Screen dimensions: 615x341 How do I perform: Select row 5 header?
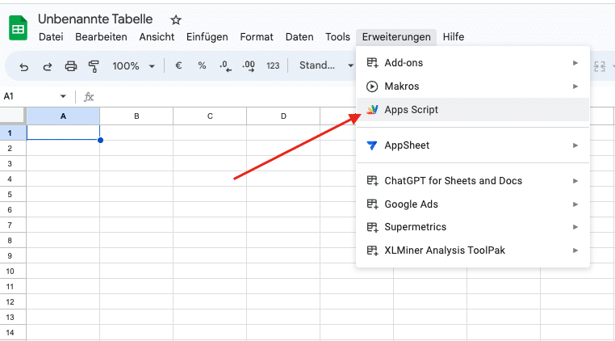click(13, 195)
